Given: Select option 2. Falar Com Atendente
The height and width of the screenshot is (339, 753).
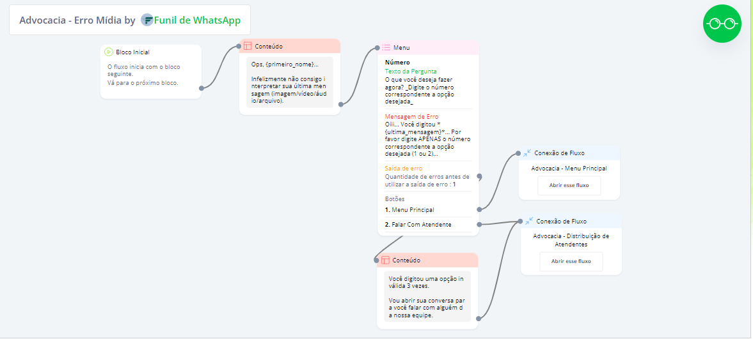Looking at the screenshot, I should click(418, 225).
